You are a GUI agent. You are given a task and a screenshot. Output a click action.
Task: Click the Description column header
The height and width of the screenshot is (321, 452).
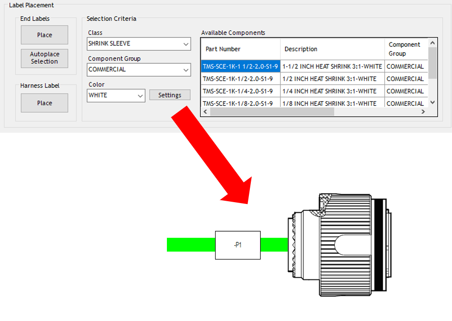click(x=332, y=49)
